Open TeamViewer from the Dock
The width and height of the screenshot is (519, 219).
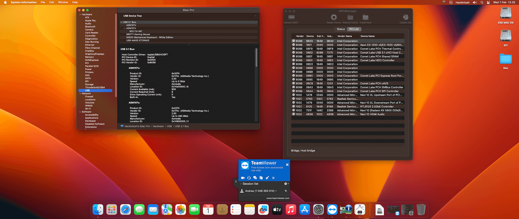click(x=332, y=210)
